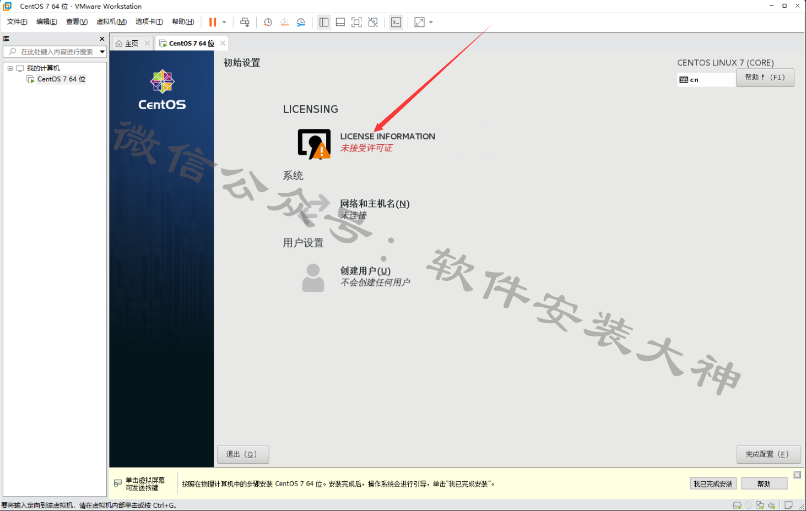Close the CentOS 7 64 位 tab

[223, 43]
